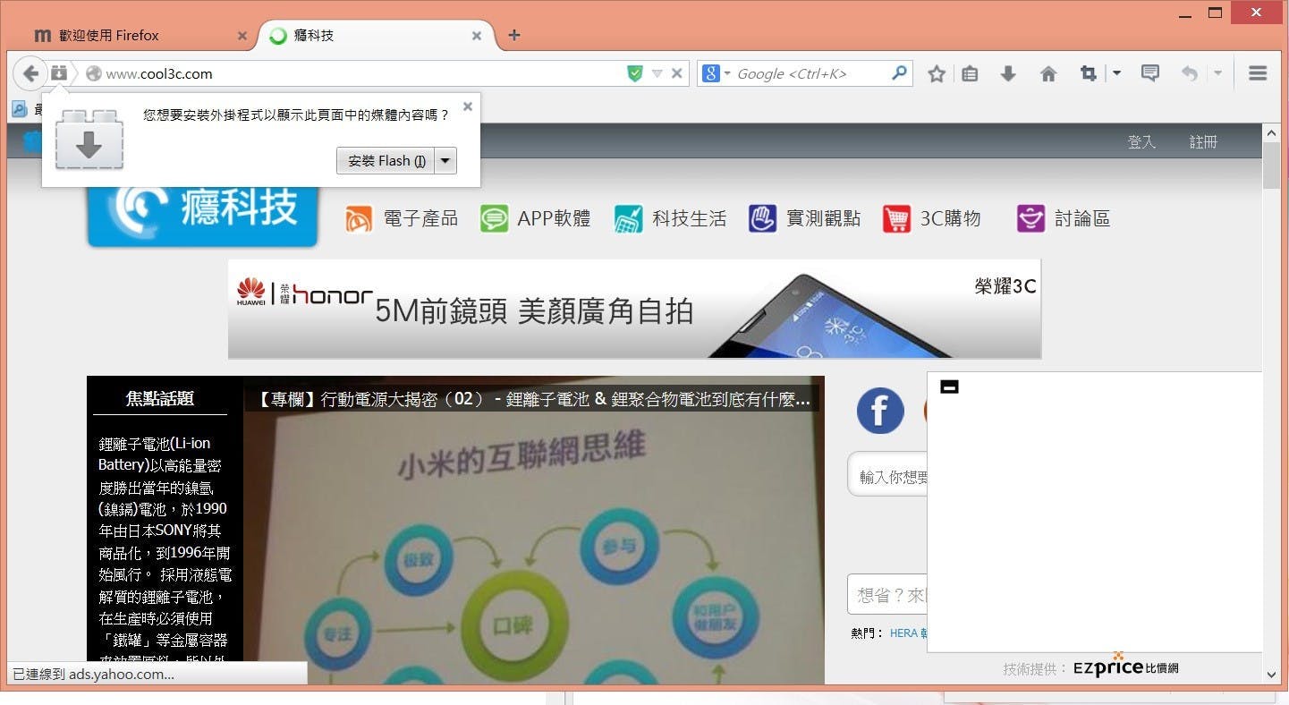Show bookmarks list icon
Image resolution: width=1289 pixels, height=705 pixels.
971,74
